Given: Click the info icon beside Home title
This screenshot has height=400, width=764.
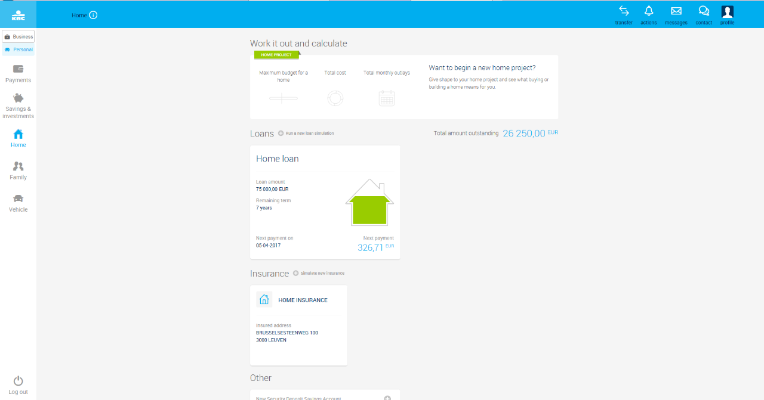Looking at the screenshot, I should pyautogui.click(x=93, y=15).
